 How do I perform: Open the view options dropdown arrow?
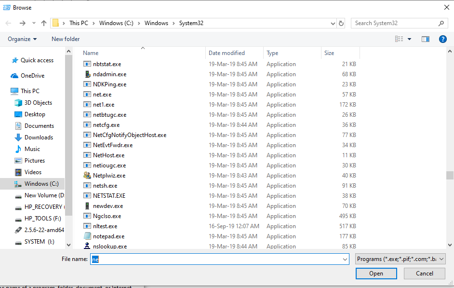tap(409, 39)
